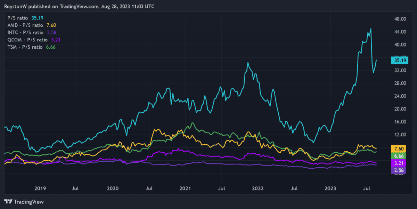Click the highest peak of the cyan line

(371, 29)
